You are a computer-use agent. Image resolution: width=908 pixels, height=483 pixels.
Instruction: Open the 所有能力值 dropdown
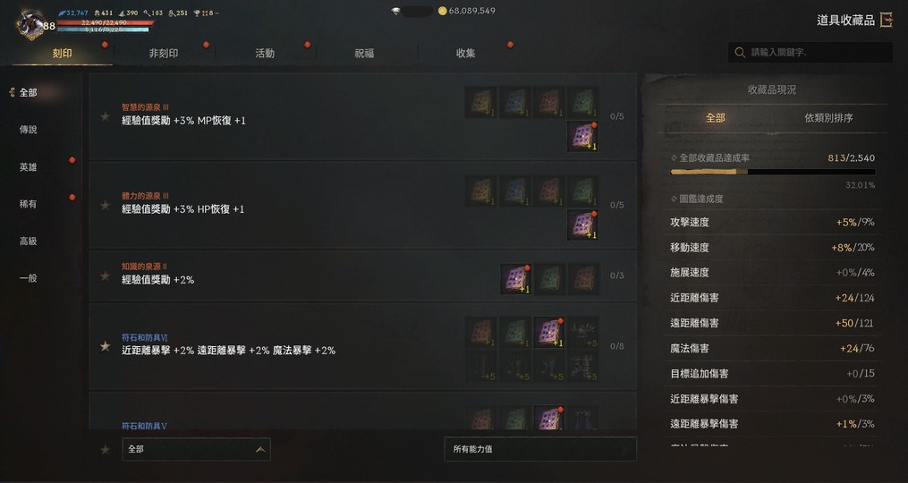[x=540, y=449]
